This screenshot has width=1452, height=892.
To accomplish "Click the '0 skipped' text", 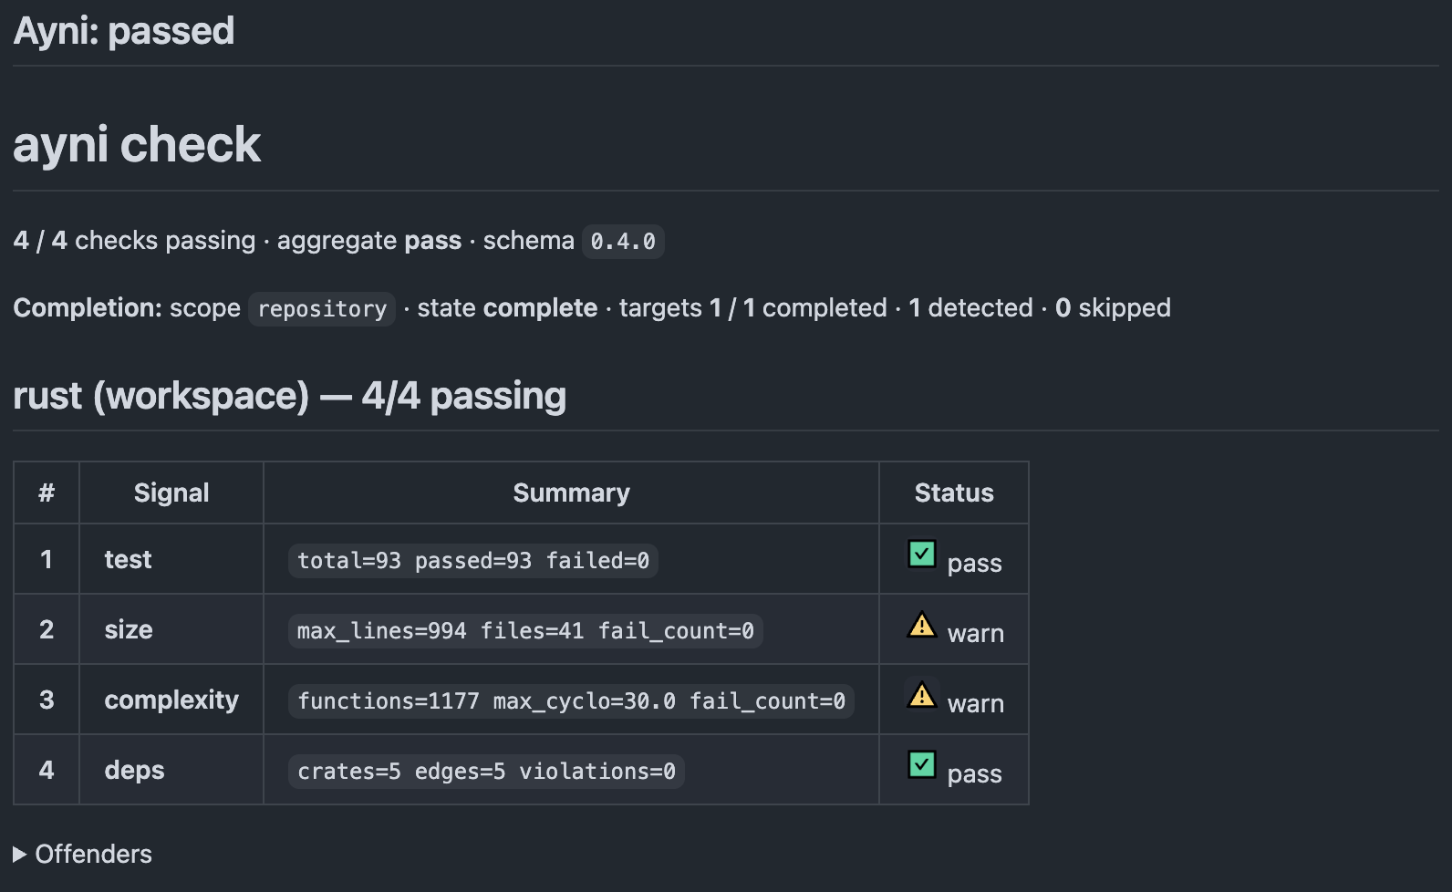I will click(1113, 308).
